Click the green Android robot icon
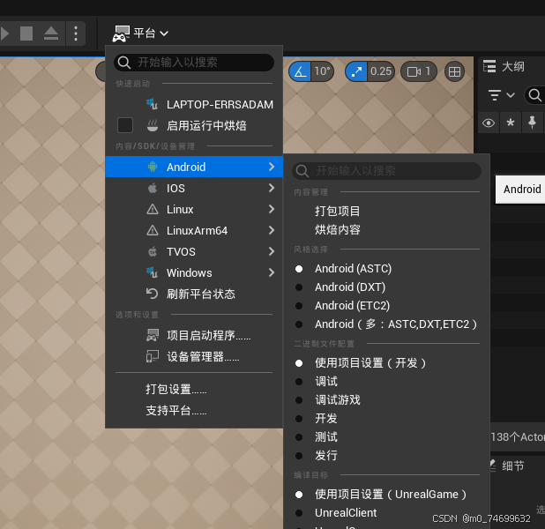Image resolution: width=545 pixels, height=529 pixels. pos(153,167)
